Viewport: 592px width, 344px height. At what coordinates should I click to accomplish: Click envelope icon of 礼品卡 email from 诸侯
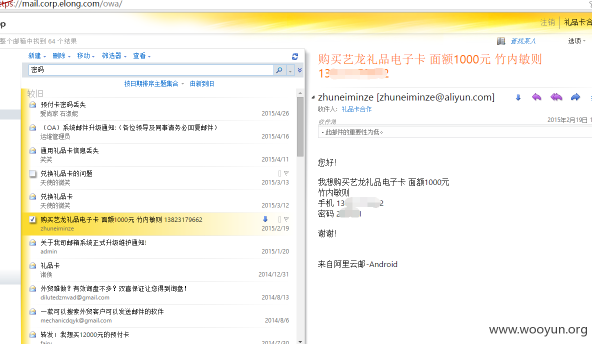coord(33,266)
